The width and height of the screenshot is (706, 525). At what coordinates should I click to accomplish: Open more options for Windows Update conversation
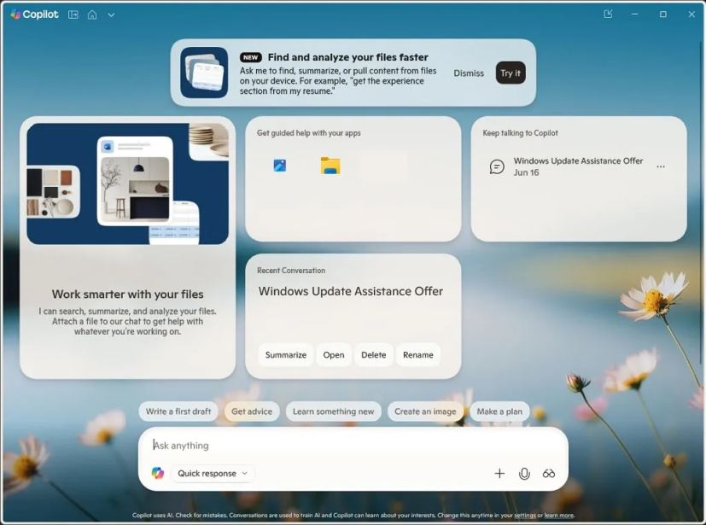click(x=661, y=166)
